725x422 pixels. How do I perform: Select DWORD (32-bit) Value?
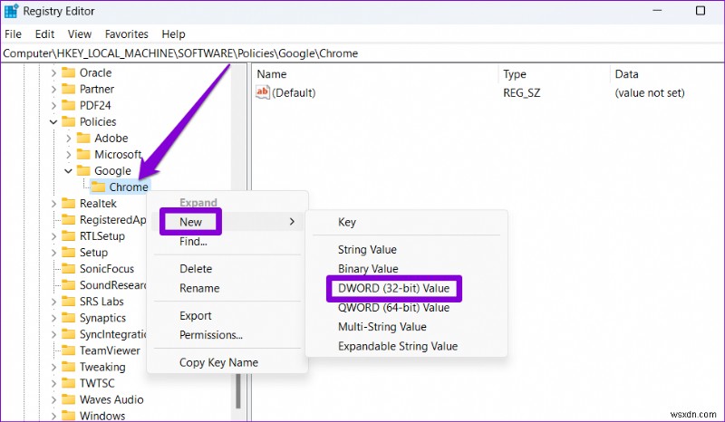(x=406, y=288)
